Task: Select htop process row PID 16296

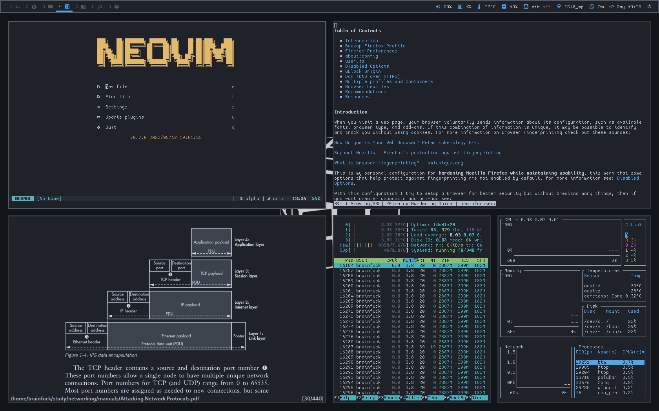Action: coord(411,393)
